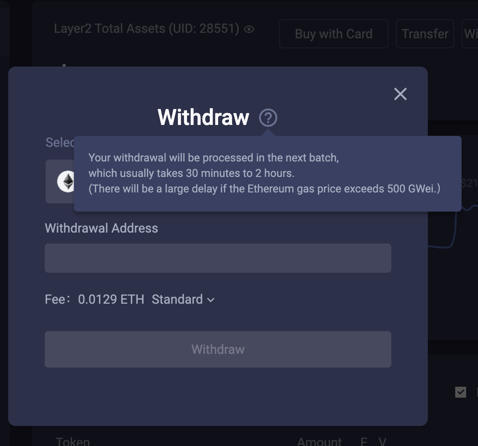Screen dimensions: 478x446
Task: Click the partially visible Withdraw button top right
Action: (x=471, y=34)
